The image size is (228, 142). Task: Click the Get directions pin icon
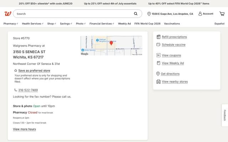pyautogui.click(x=158, y=74)
